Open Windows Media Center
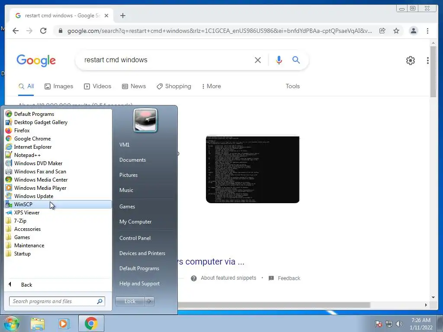 [x=58, y=179]
